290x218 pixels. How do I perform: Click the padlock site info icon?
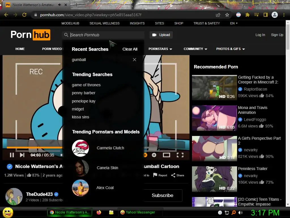pyautogui.click(x=36, y=15)
